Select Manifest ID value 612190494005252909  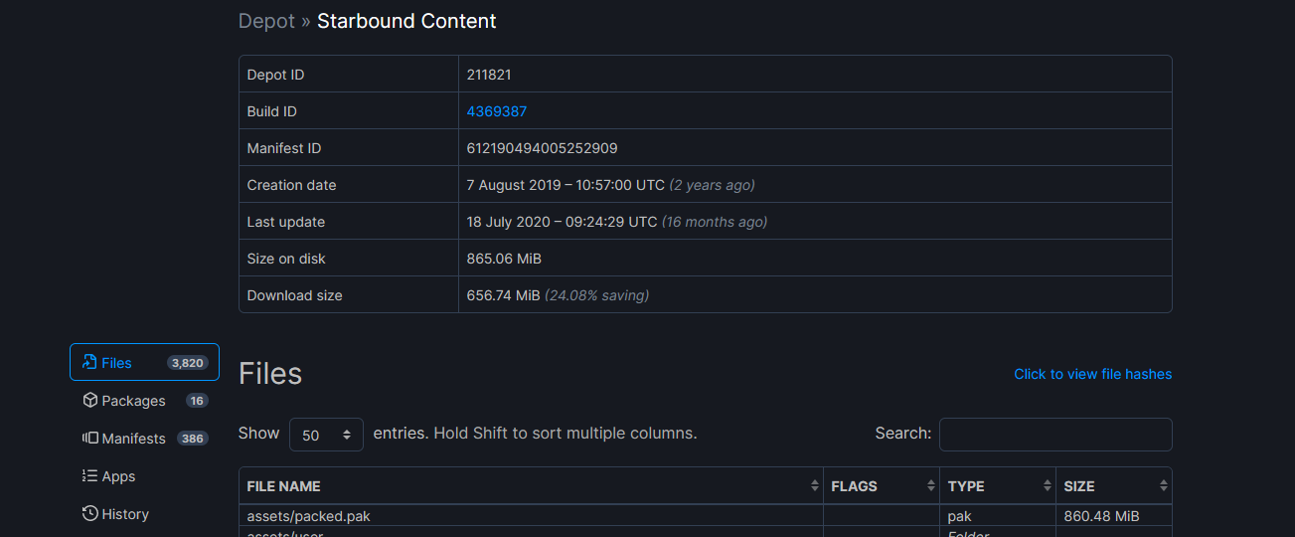pyautogui.click(x=543, y=148)
